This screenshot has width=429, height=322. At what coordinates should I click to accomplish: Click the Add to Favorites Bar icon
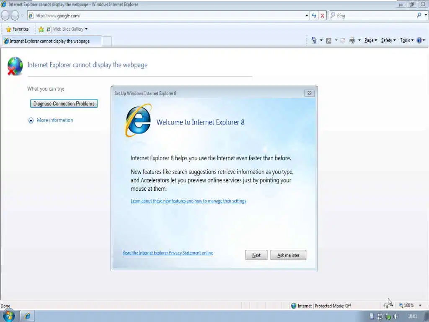[41, 29]
